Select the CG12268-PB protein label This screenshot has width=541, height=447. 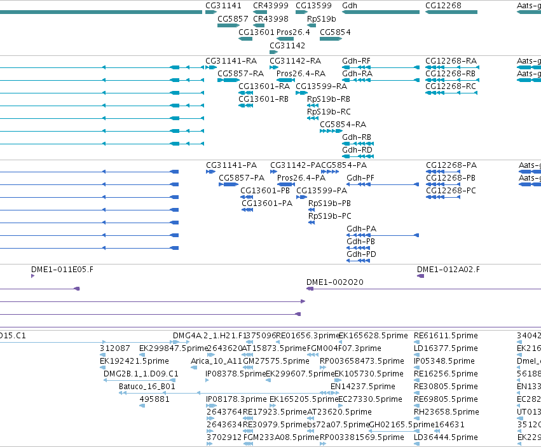tap(451, 178)
